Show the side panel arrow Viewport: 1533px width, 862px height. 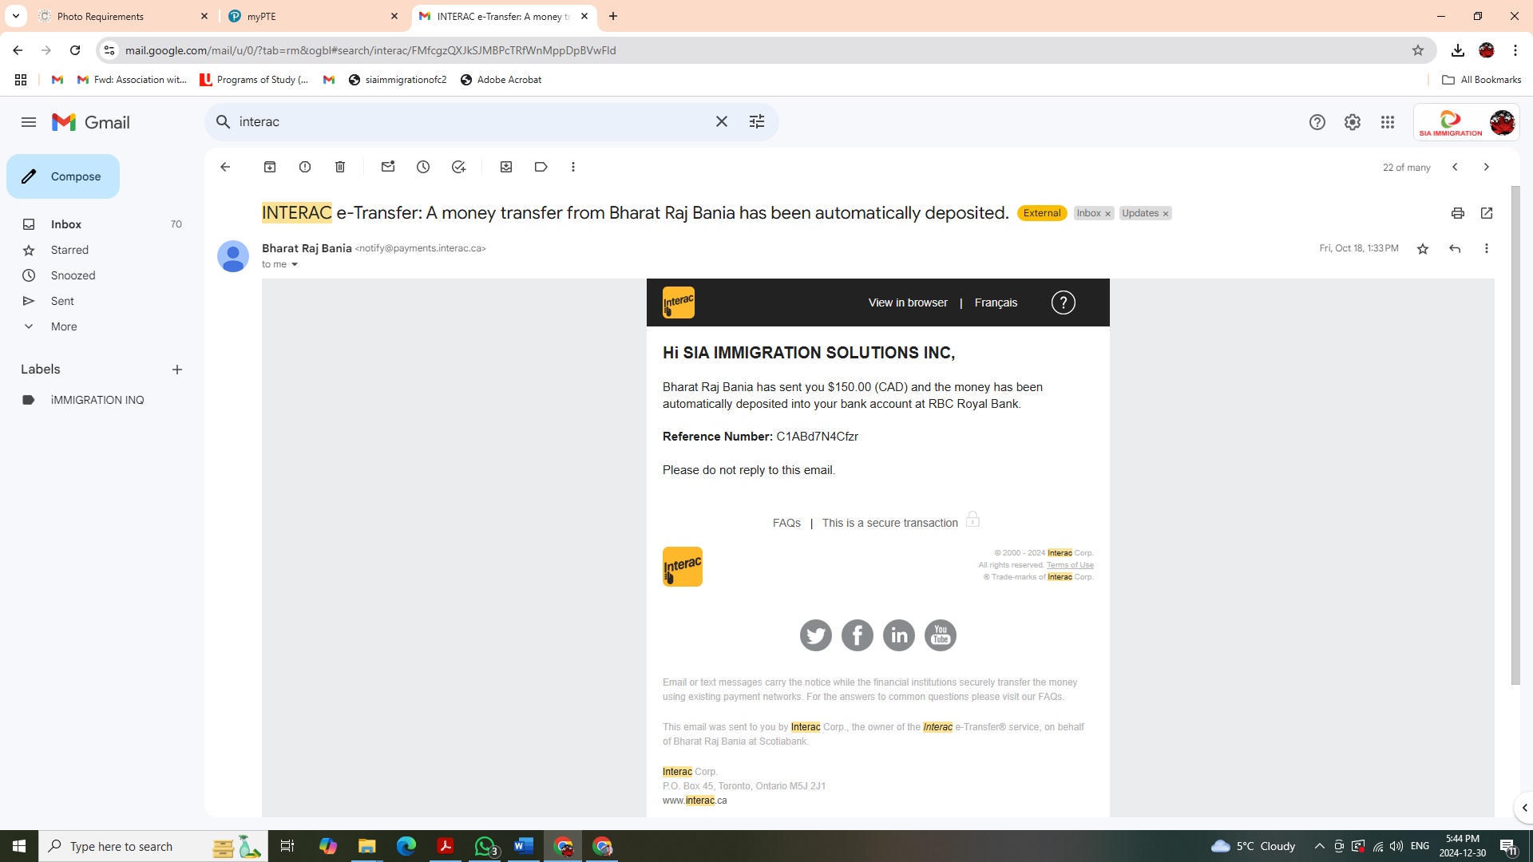[x=1524, y=808]
